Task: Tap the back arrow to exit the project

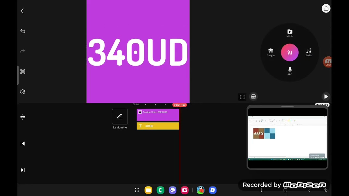Action: coord(22,11)
